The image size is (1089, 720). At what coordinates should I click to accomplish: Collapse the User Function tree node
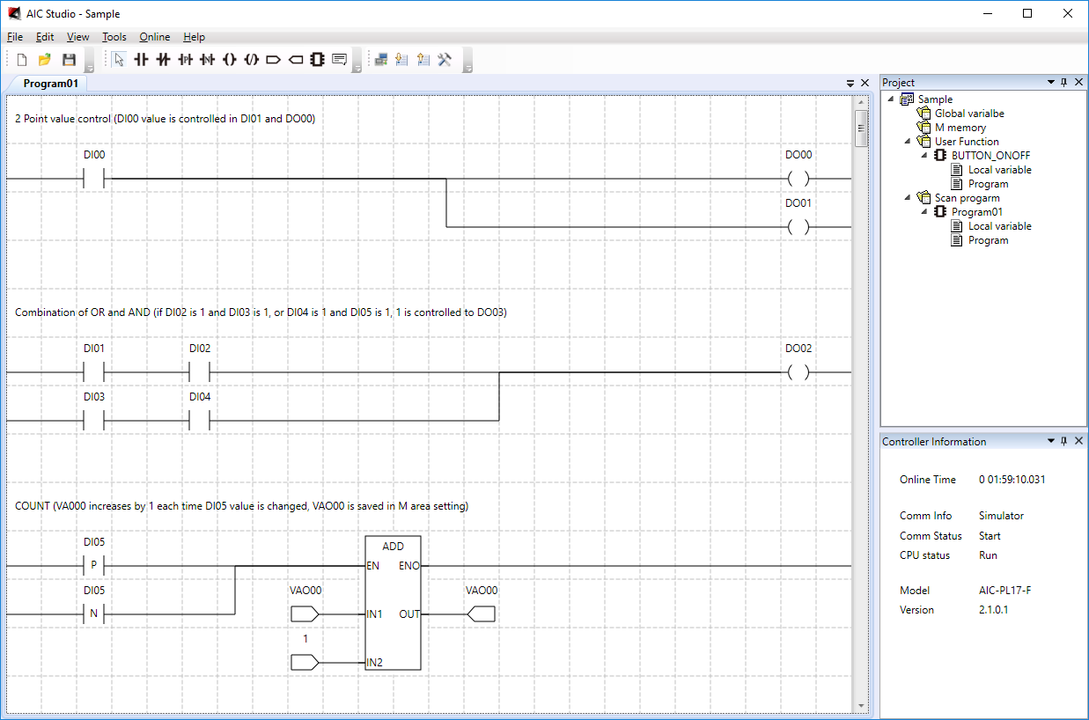[907, 142]
